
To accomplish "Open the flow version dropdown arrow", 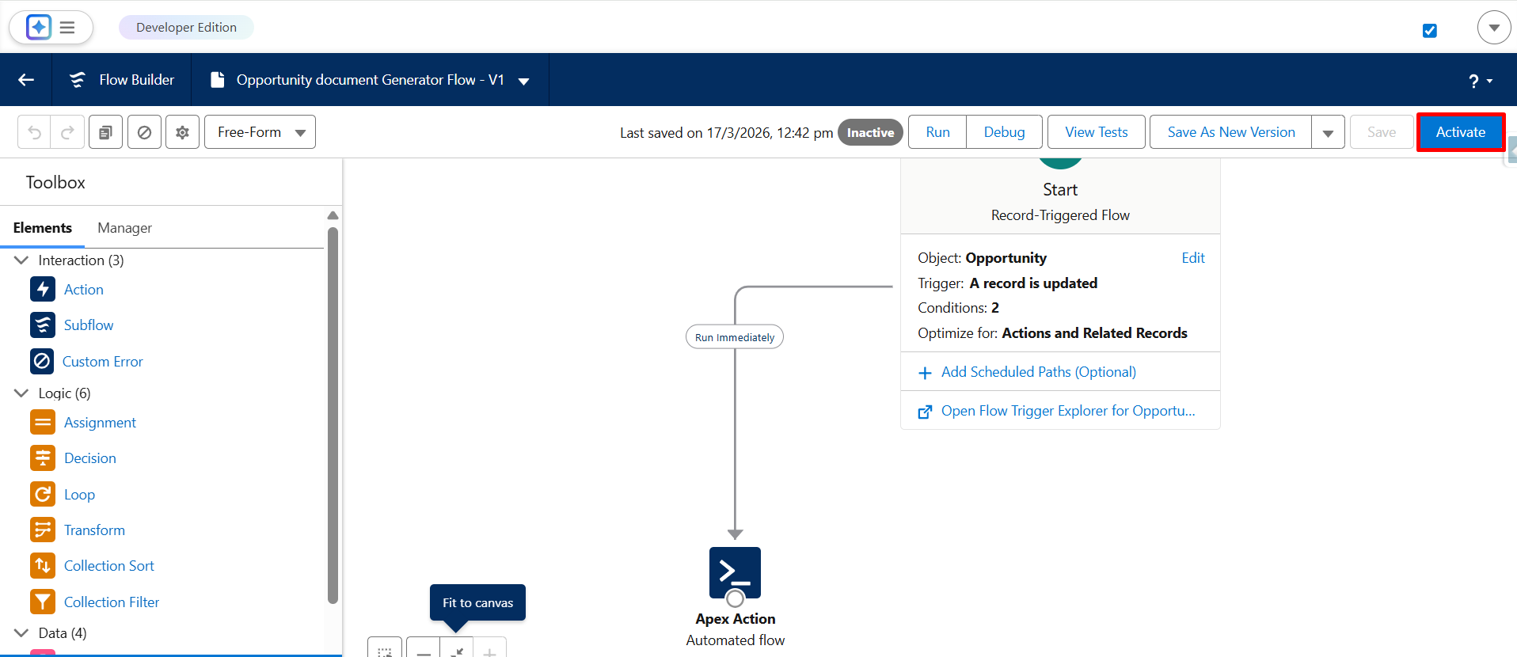I will (523, 81).
